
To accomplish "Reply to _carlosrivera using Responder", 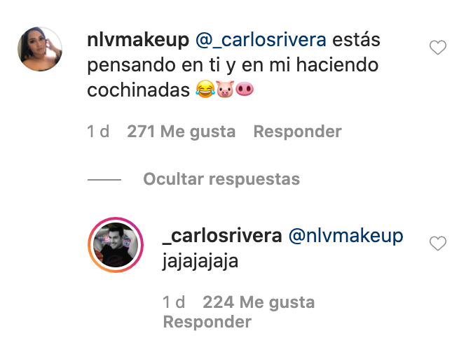I will coord(207,322).
